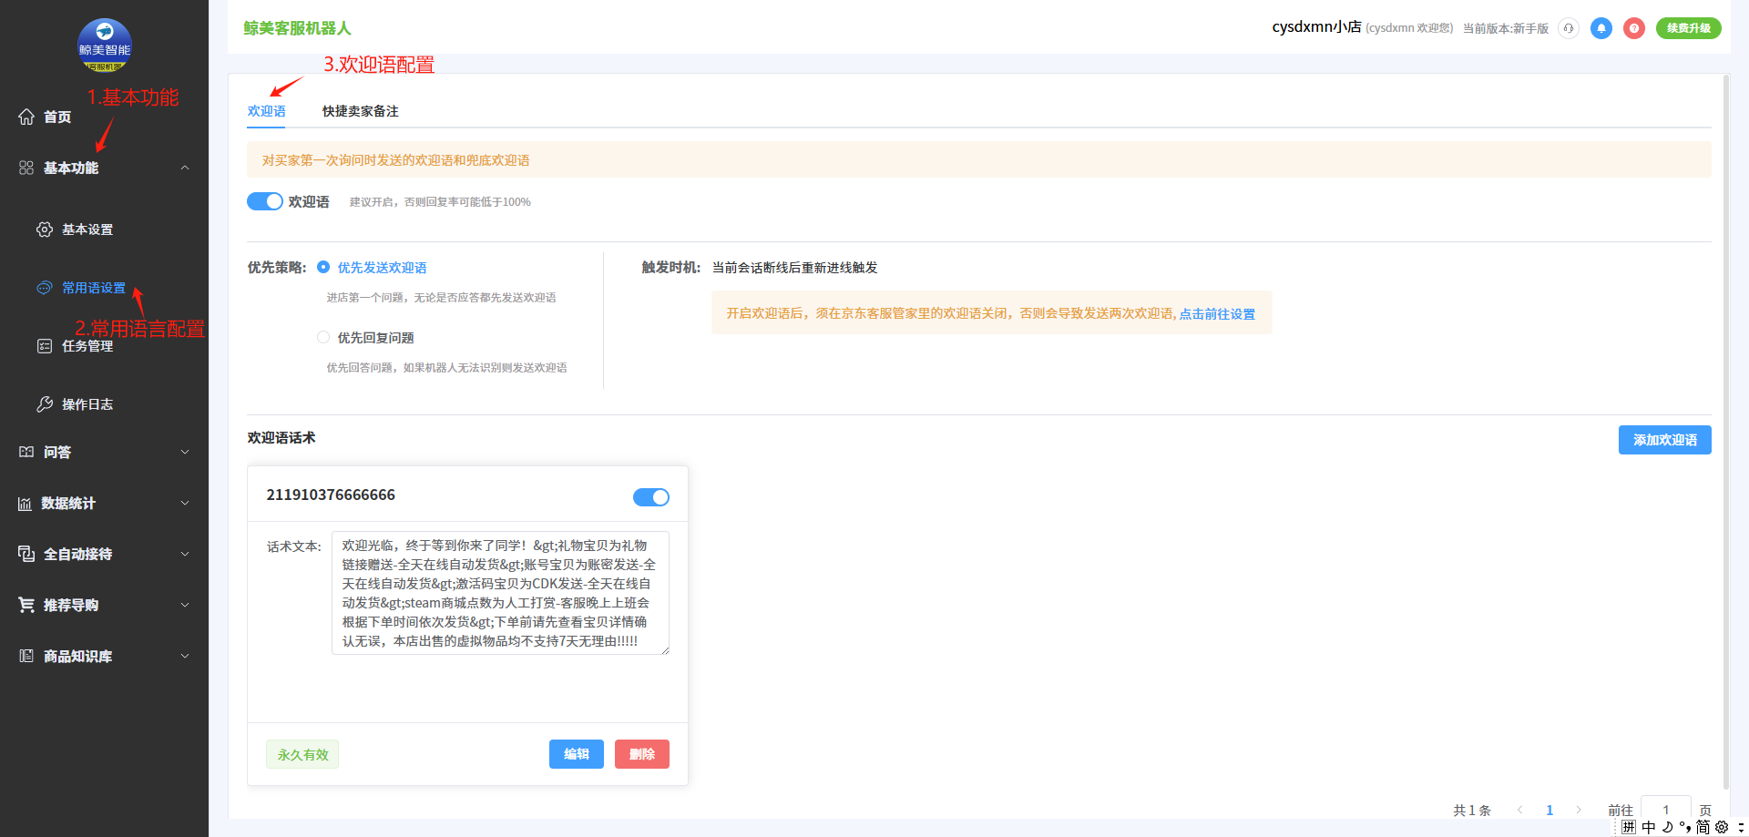1749x837 pixels.
Task: Switch to the 快捷卖家备注 tab
Action: click(360, 111)
